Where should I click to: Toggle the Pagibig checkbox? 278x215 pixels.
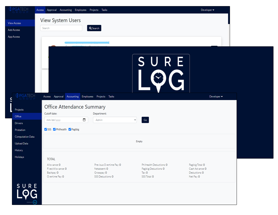pyautogui.click(x=70, y=129)
